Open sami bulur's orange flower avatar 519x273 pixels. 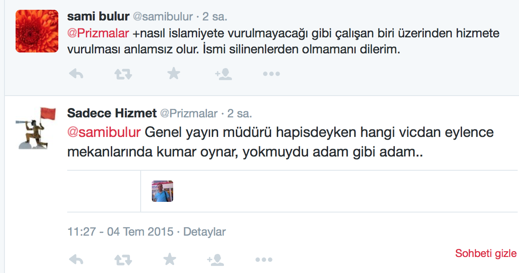click(37, 31)
